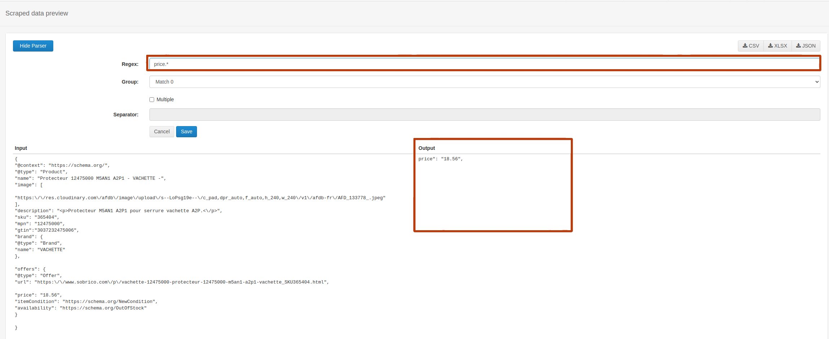Click the Input section heading
Image resolution: width=829 pixels, height=339 pixels.
21,148
